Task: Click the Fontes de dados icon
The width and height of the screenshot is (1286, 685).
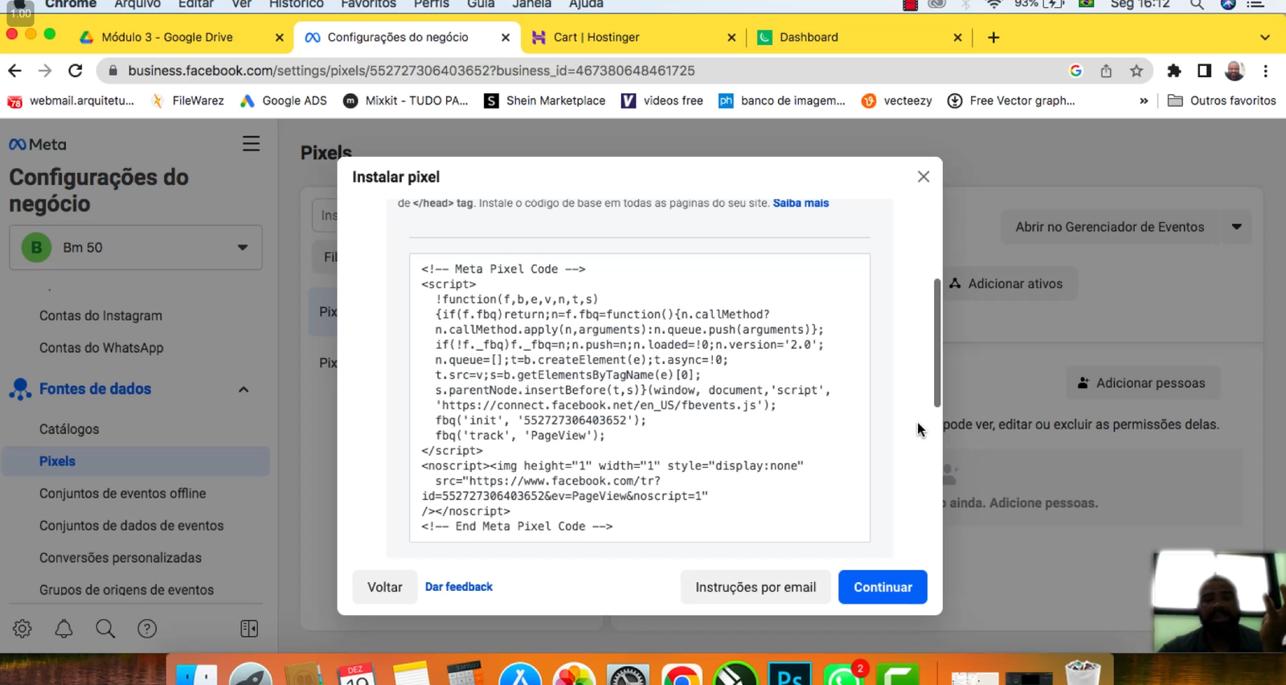Action: [x=20, y=389]
